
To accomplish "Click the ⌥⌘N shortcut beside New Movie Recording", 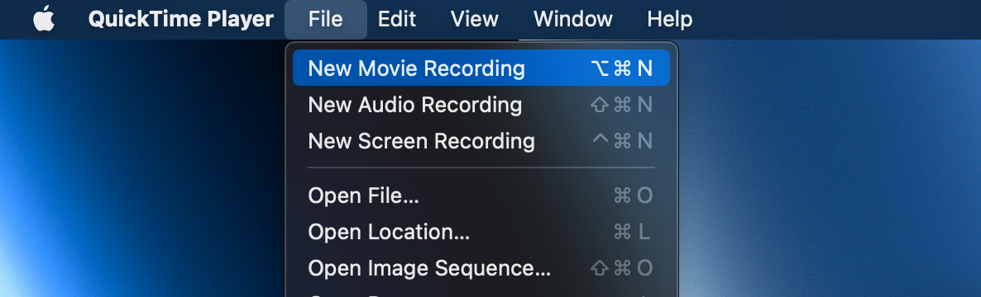I will 621,68.
